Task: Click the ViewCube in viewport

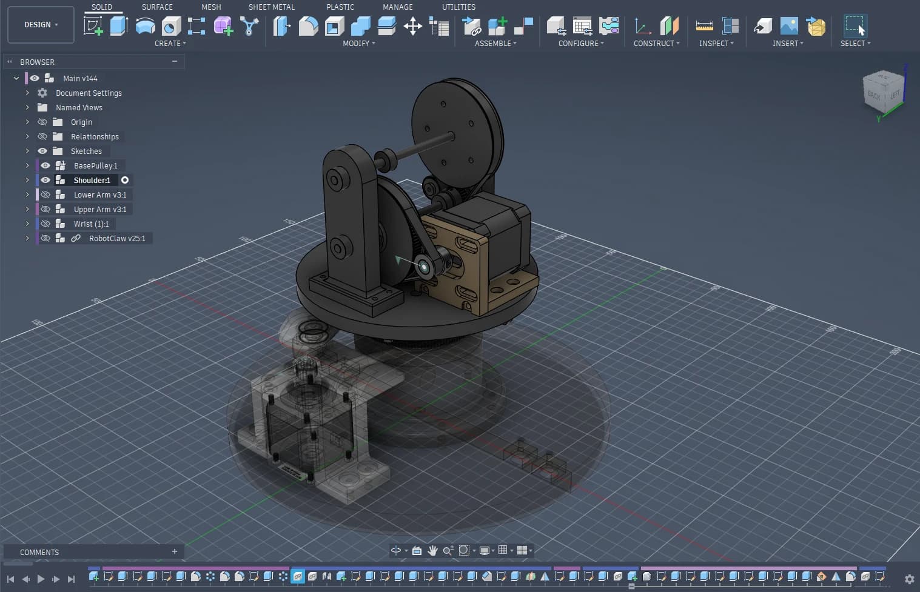Action: click(884, 92)
